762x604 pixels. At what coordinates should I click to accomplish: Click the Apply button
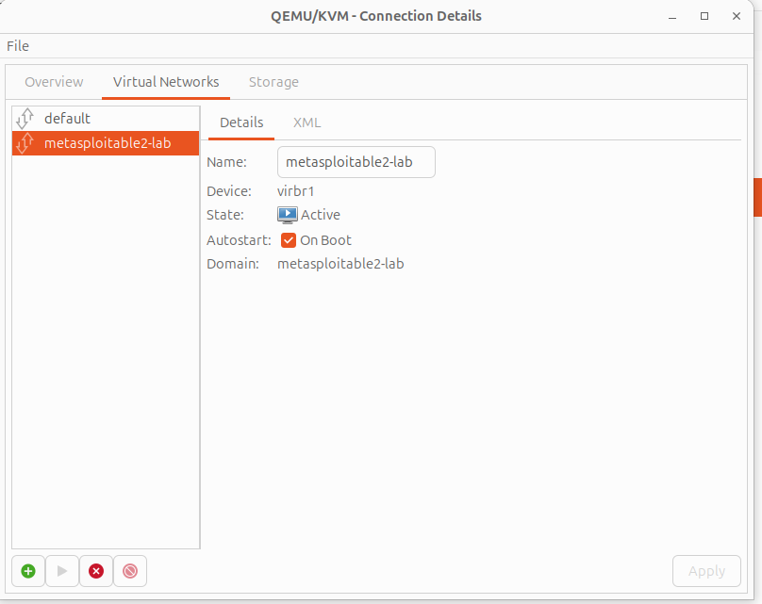pyautogui.click(x=706, y=571)
